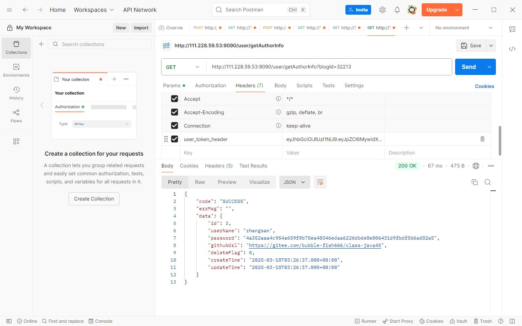
Task: Click the 67 ms response time
Action: [435, 166]
